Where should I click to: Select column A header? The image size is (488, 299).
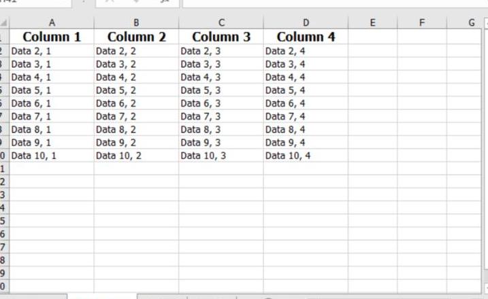coord(52,22)
